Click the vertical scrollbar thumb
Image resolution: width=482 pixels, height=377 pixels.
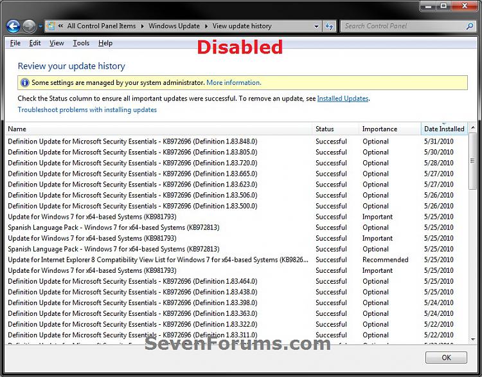[473, 161]
